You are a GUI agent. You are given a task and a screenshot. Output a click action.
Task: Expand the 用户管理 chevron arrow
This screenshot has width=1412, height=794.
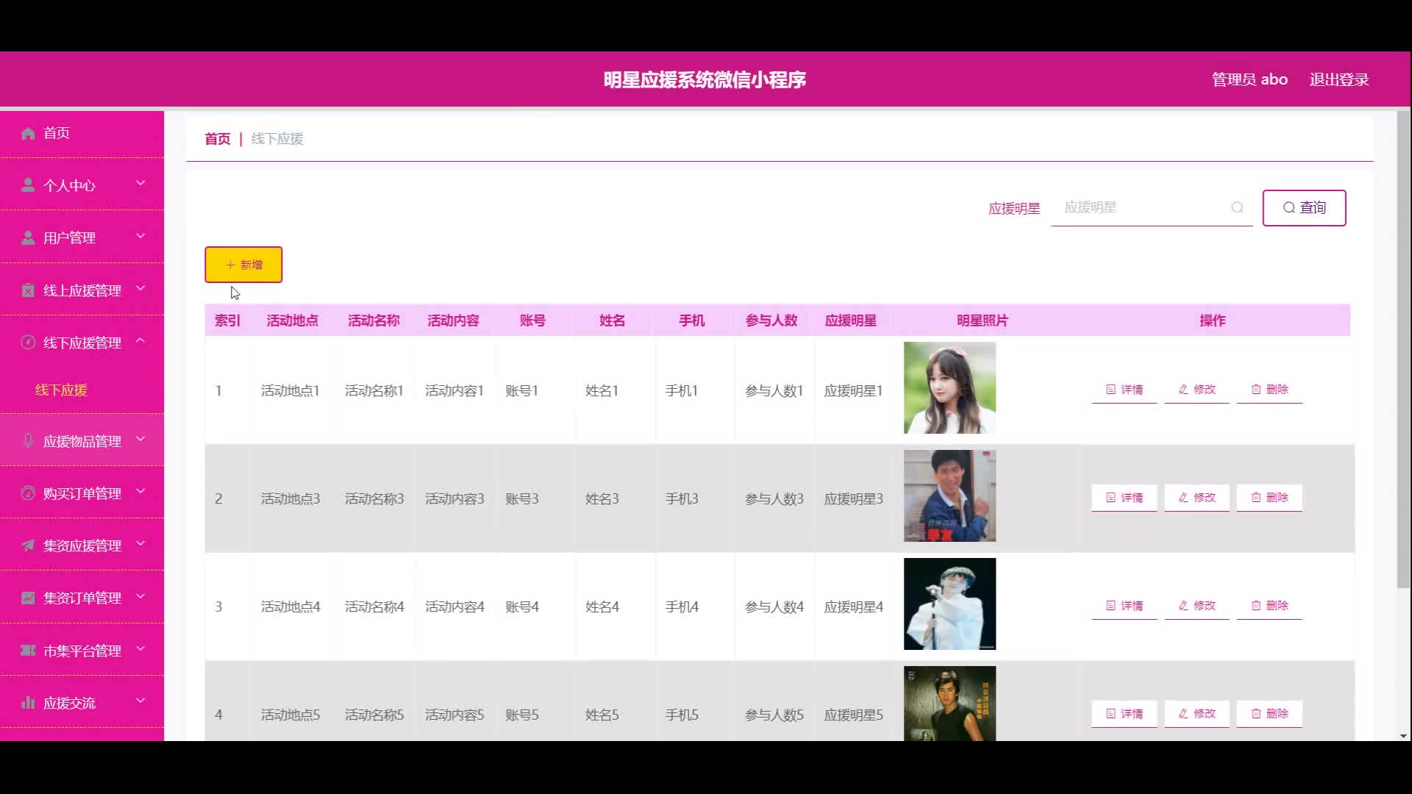pos(140,236)
